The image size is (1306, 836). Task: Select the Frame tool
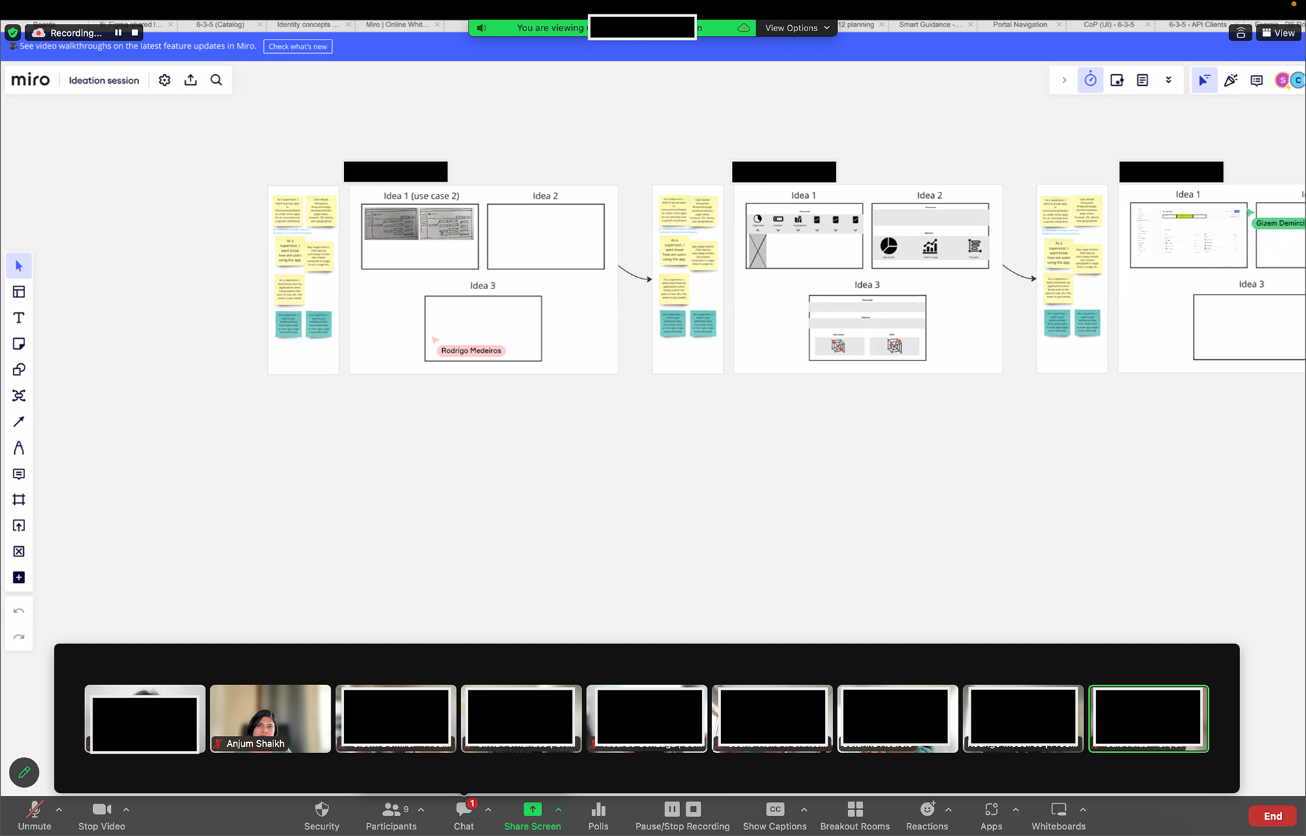coord(19,499)
